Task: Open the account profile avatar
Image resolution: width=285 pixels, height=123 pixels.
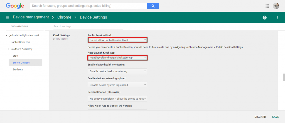Action: [x=276, y=6]
